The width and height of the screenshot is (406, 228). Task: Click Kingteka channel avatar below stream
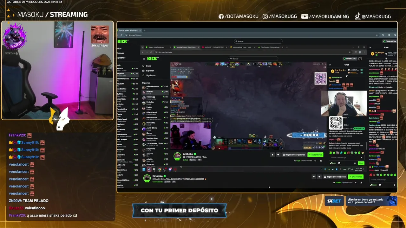147,178
